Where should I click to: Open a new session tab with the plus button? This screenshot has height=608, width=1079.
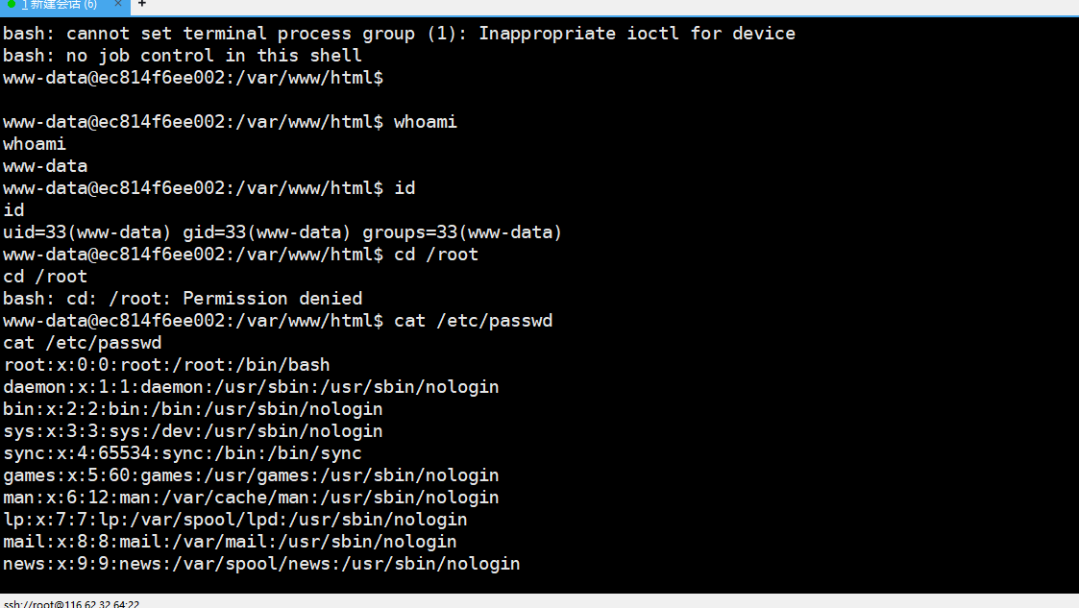140,5
